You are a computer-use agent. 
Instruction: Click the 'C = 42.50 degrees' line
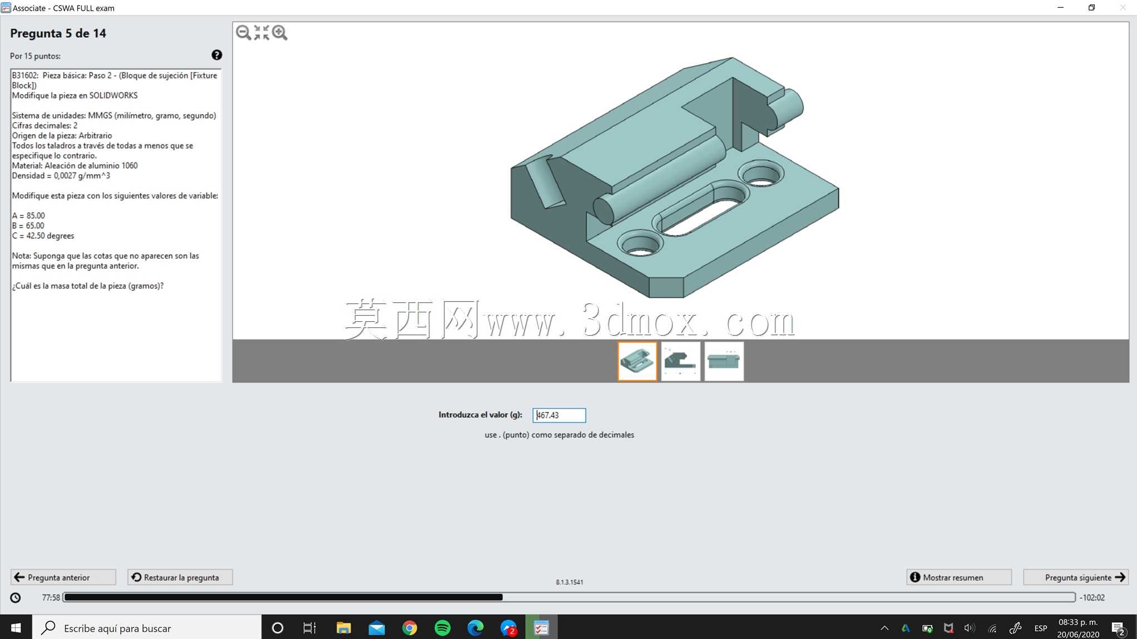tap(43, 236)
